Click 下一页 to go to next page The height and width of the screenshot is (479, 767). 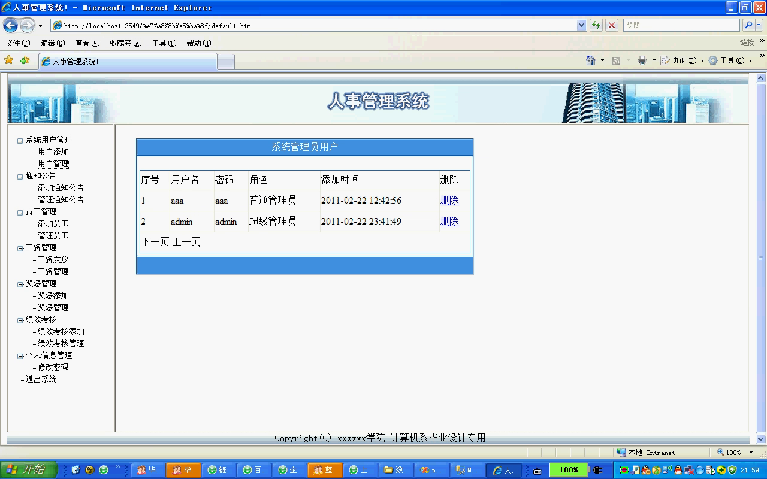point(156,242)
